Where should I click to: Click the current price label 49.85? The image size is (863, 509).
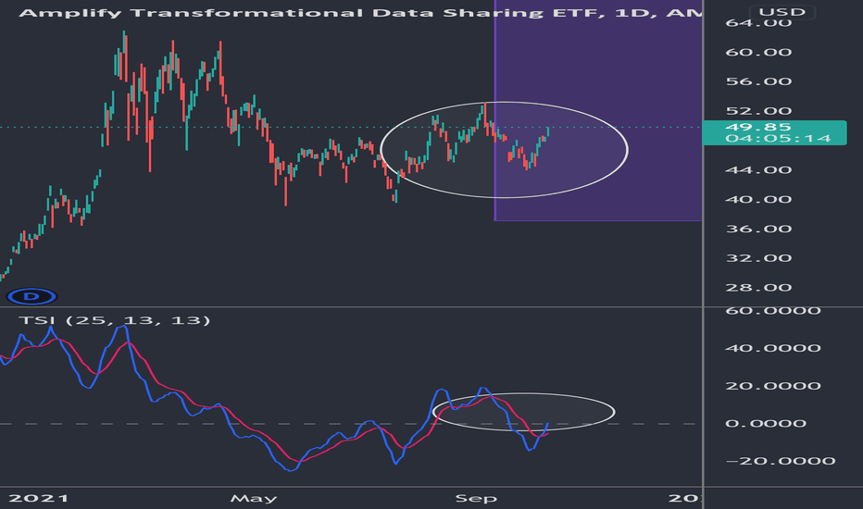758,127
